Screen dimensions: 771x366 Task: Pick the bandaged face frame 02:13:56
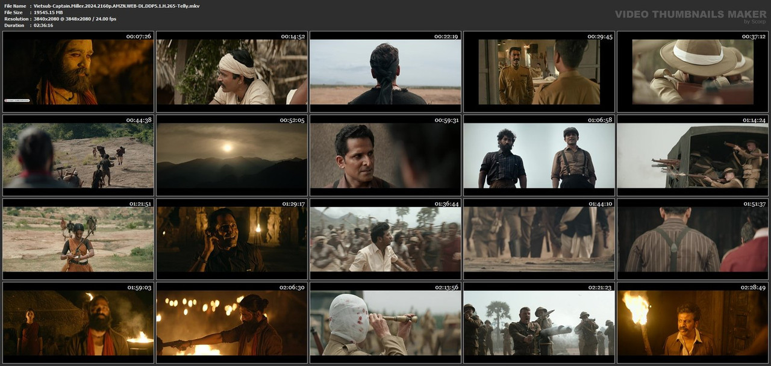coord(385,323)
